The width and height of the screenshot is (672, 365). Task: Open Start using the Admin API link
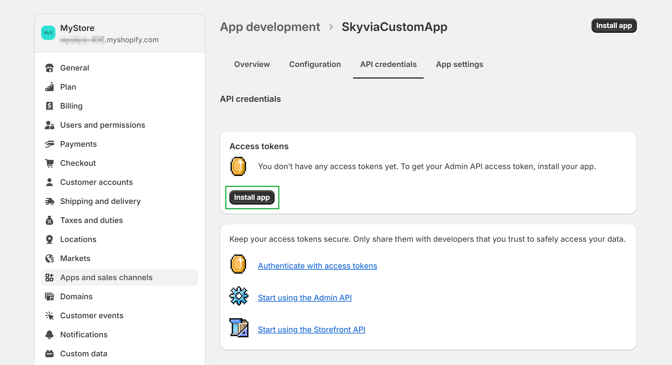click(x=305, y=297)
